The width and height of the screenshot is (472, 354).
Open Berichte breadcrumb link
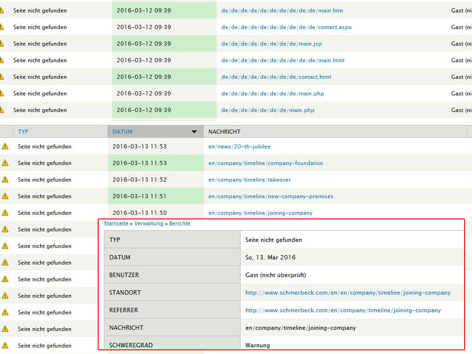180,224
